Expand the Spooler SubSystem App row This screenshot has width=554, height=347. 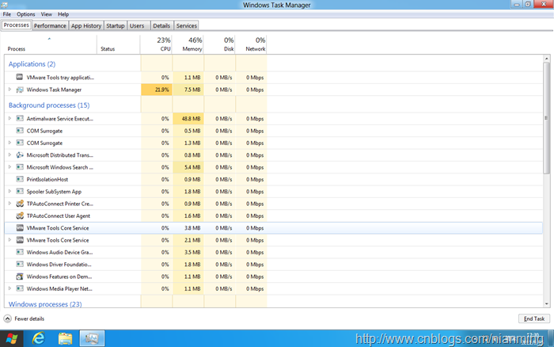[9, 192]
